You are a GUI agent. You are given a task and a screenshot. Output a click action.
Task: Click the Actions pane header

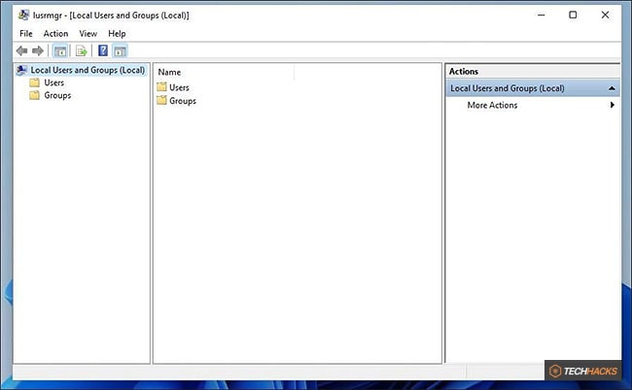pyautogui.click(x=533, y=72)
